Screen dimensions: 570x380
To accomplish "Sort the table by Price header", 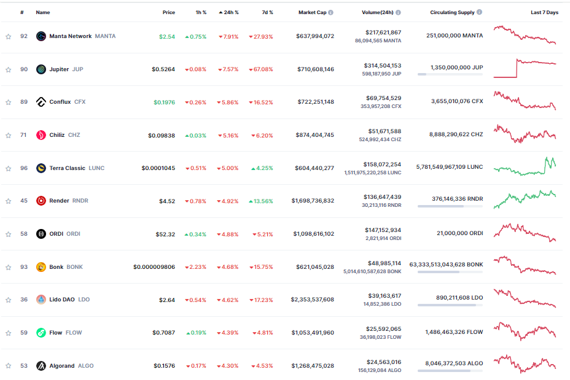I will tap(169, 12).
